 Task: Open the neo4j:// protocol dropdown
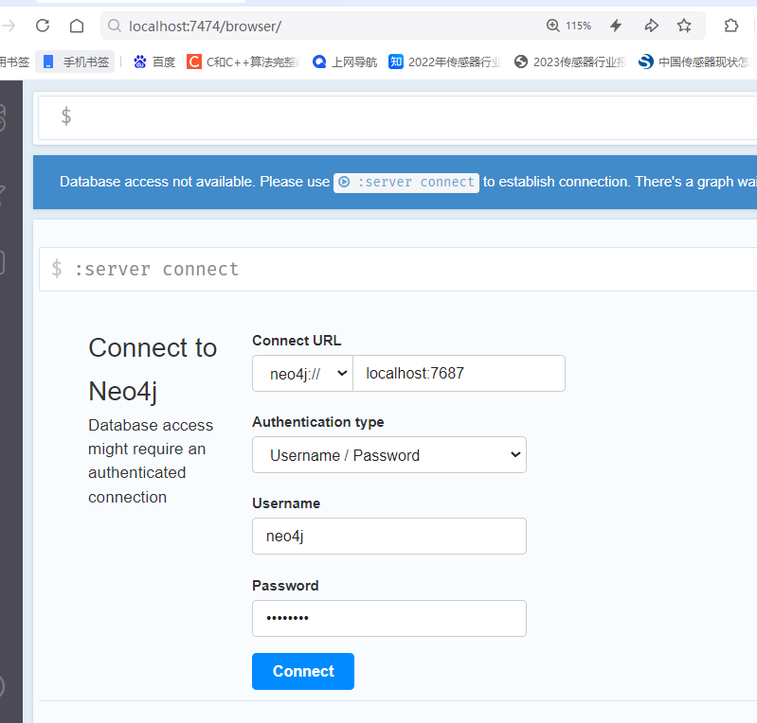point(302,374)
